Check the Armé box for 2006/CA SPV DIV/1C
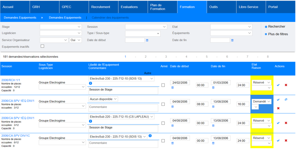The width and height of the screenshot is (296, 152). pyautogui.click(x=163, y=141)
